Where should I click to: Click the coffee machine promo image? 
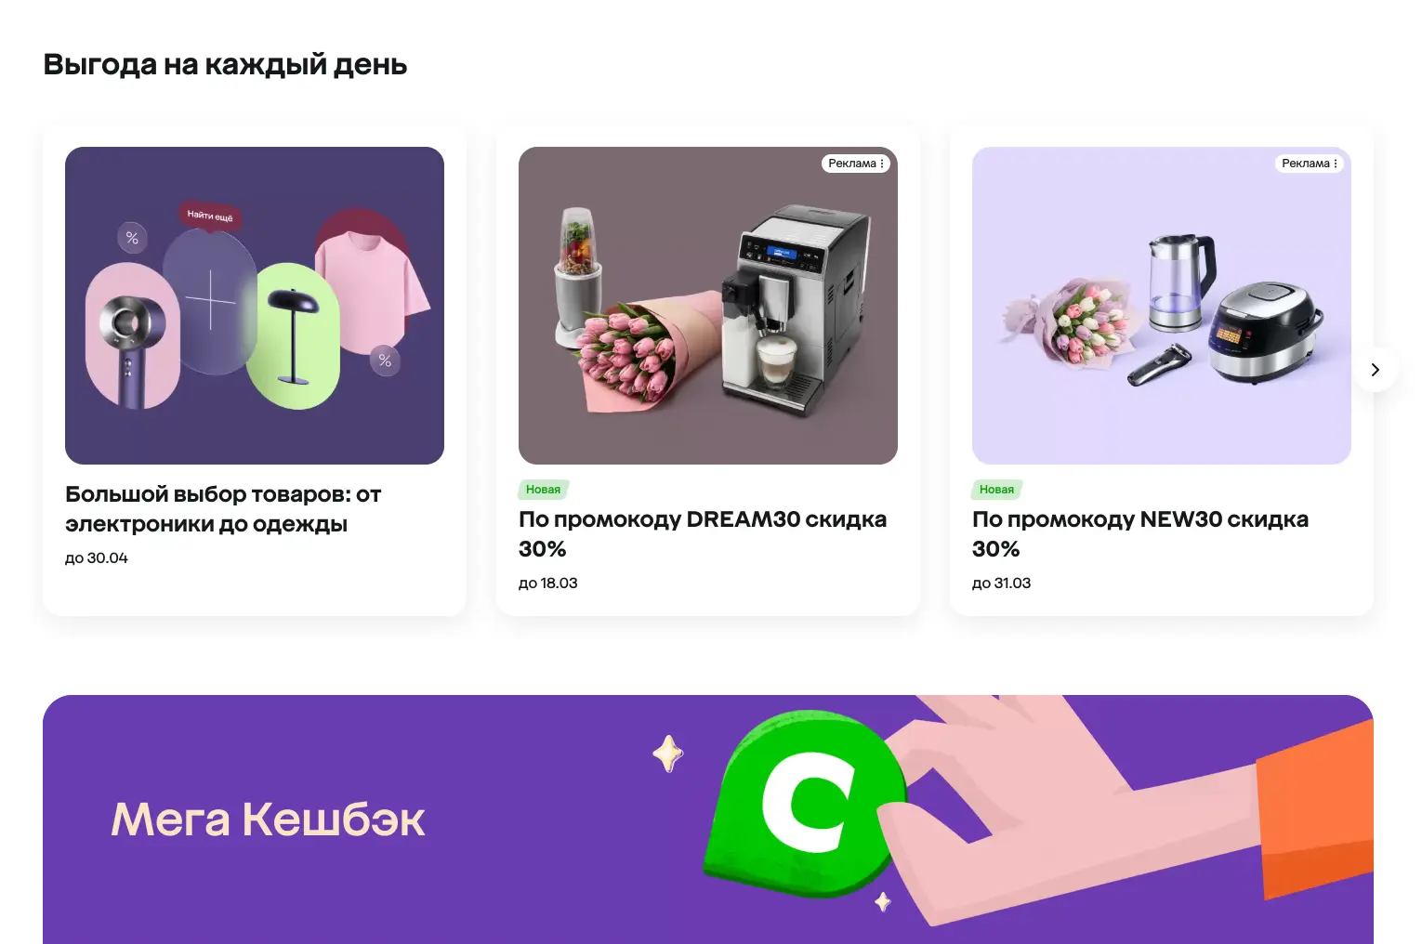coord(708,306)
